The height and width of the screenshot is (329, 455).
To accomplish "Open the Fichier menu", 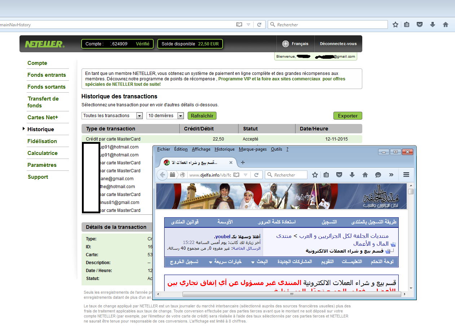I will (164, 149).
